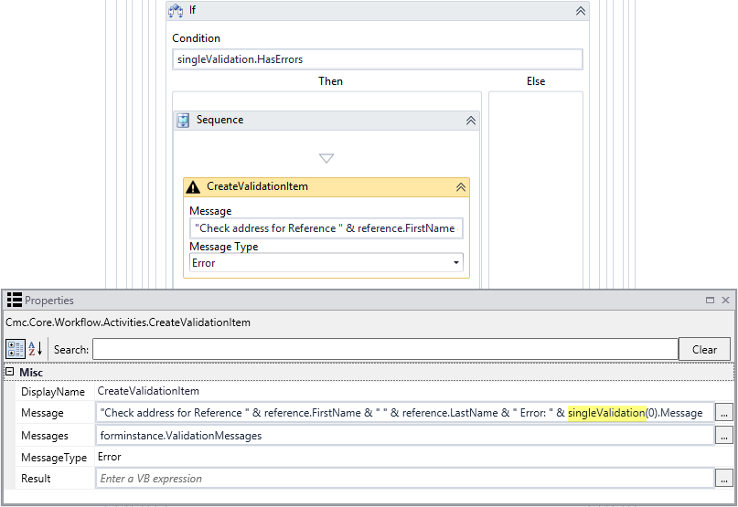
Task: Collapse the CreateValidationItem activity
Action: [x=461, y=187]
